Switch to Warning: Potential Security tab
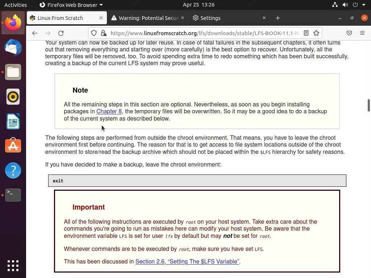 [148, 18]
